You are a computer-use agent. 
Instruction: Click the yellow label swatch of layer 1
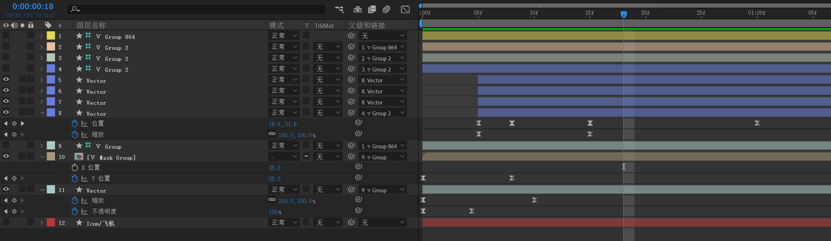[51, 36]
